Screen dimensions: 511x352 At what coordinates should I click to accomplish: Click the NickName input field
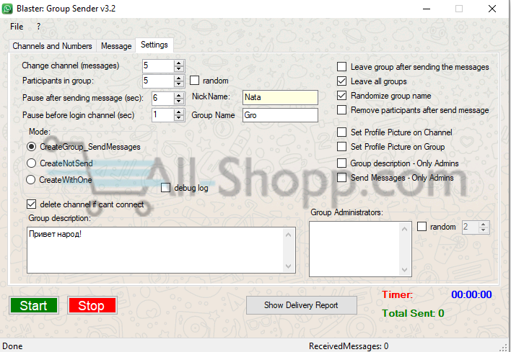click(x=279, y=97)
